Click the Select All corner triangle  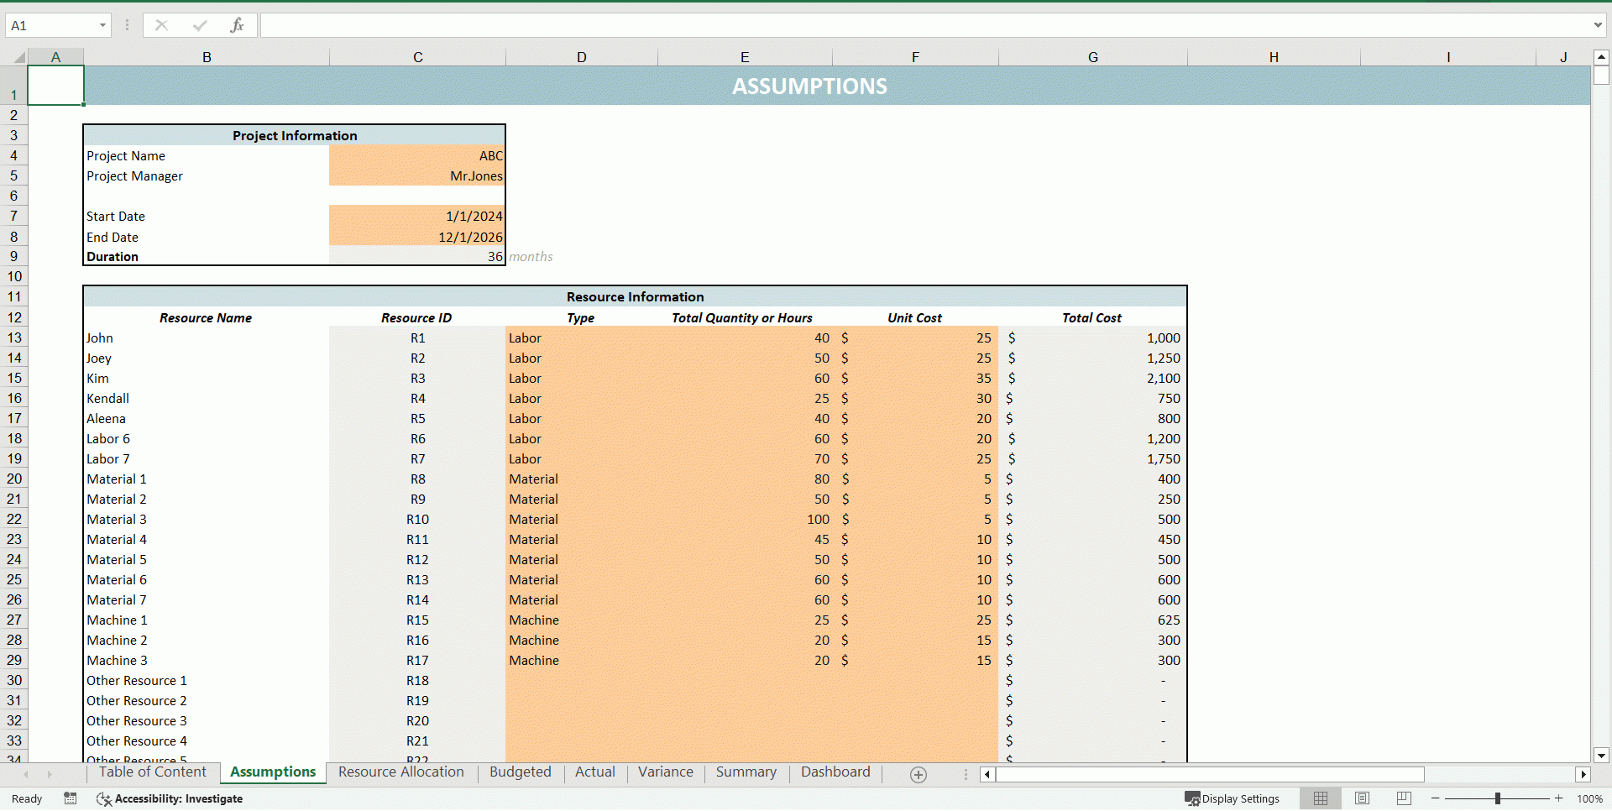coord(18,57)
